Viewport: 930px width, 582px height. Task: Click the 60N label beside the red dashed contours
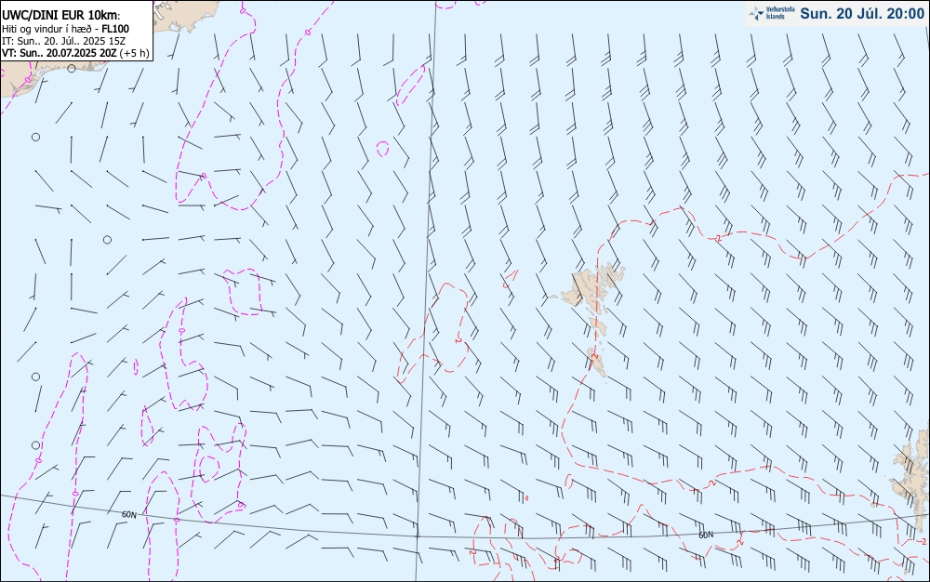click(x=706, y=536)
